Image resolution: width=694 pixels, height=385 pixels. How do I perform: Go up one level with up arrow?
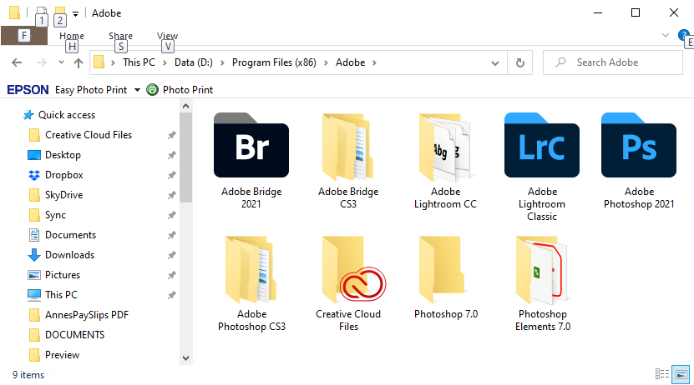(x=79, y=62)
